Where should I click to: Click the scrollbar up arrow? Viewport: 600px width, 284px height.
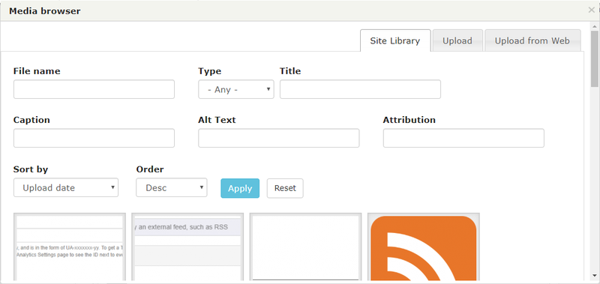(594, 26)
